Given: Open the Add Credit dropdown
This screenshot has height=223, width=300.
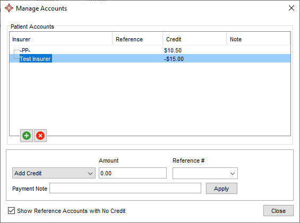Looking at the screenshot, I should pyautogui.click(x=54, y=173).
